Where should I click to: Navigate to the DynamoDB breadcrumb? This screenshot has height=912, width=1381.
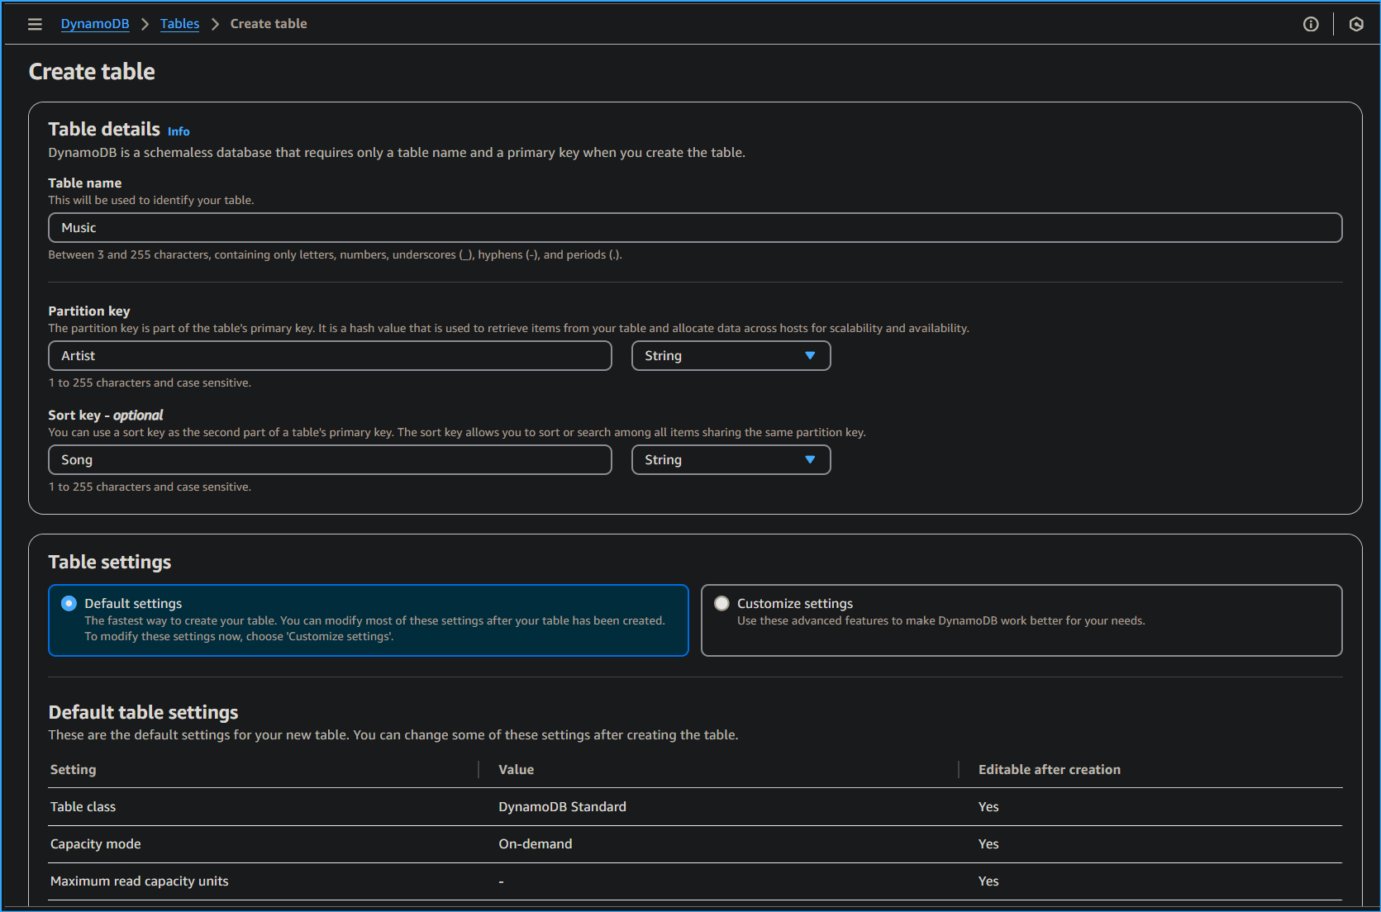tap(95, 23)
